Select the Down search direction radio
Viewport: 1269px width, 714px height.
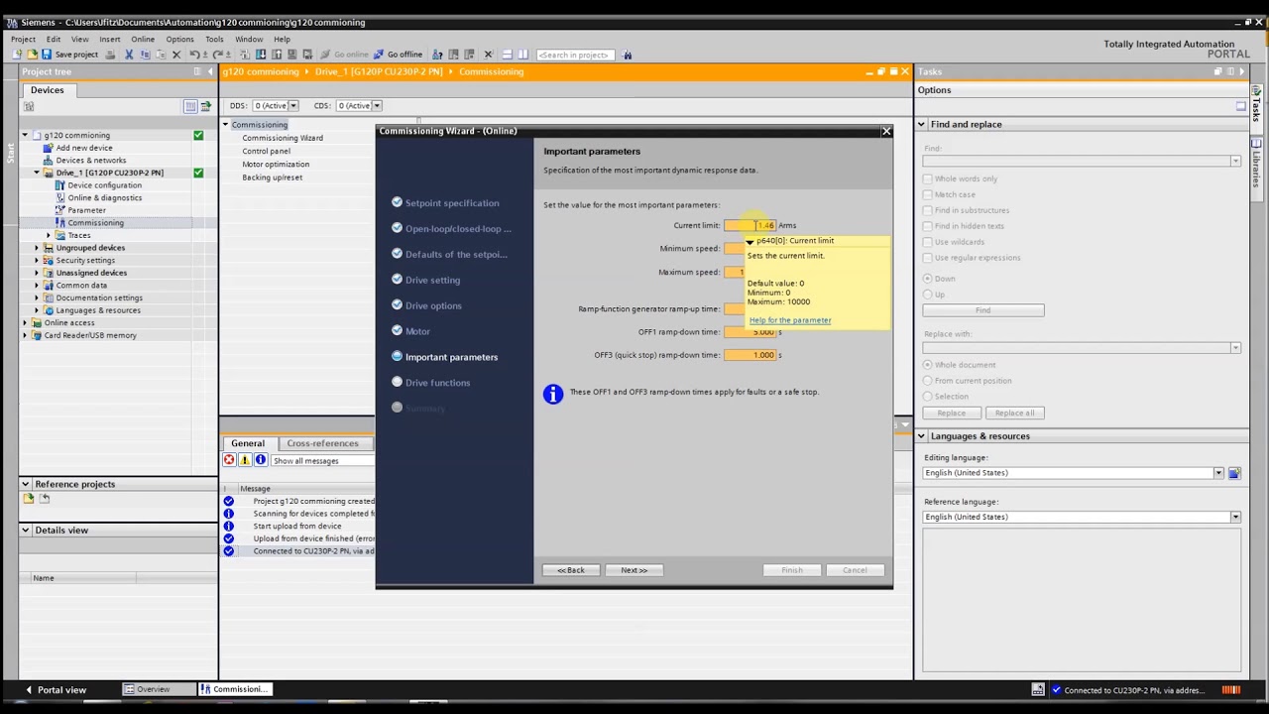click(x=928, y=279)
